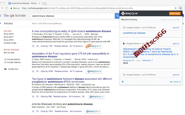Filter results Since 2014
This screenshot has height=115, width=185.
pyautogui.click(x=9, y=40)
